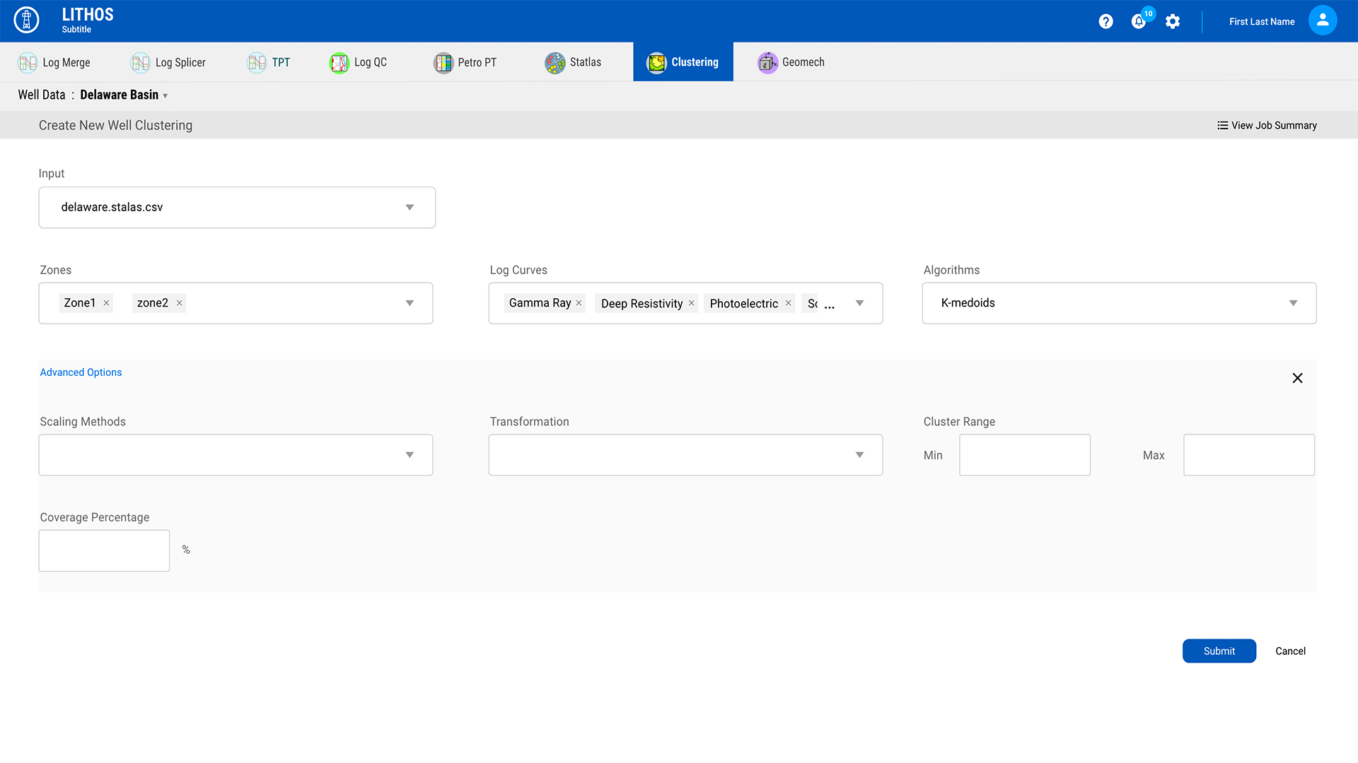Viewport: 1358px width, 763px height.
Task: Click the user profile avatar icon
Action: click(x=1322, y=20)
